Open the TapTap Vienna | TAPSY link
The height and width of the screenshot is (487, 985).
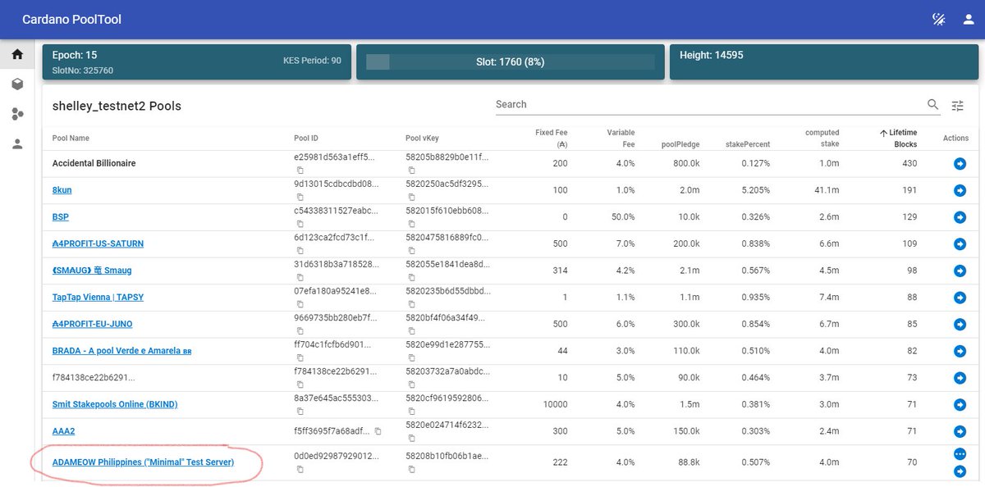(98, 298)
